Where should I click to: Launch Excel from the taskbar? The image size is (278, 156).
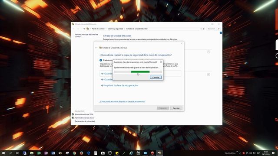point(39,153)
